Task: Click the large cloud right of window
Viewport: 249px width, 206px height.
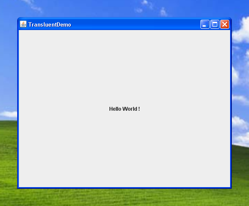Action: (x=241, y=30)
